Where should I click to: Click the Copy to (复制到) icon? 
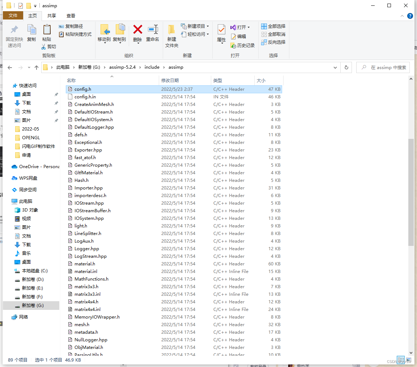120,30
